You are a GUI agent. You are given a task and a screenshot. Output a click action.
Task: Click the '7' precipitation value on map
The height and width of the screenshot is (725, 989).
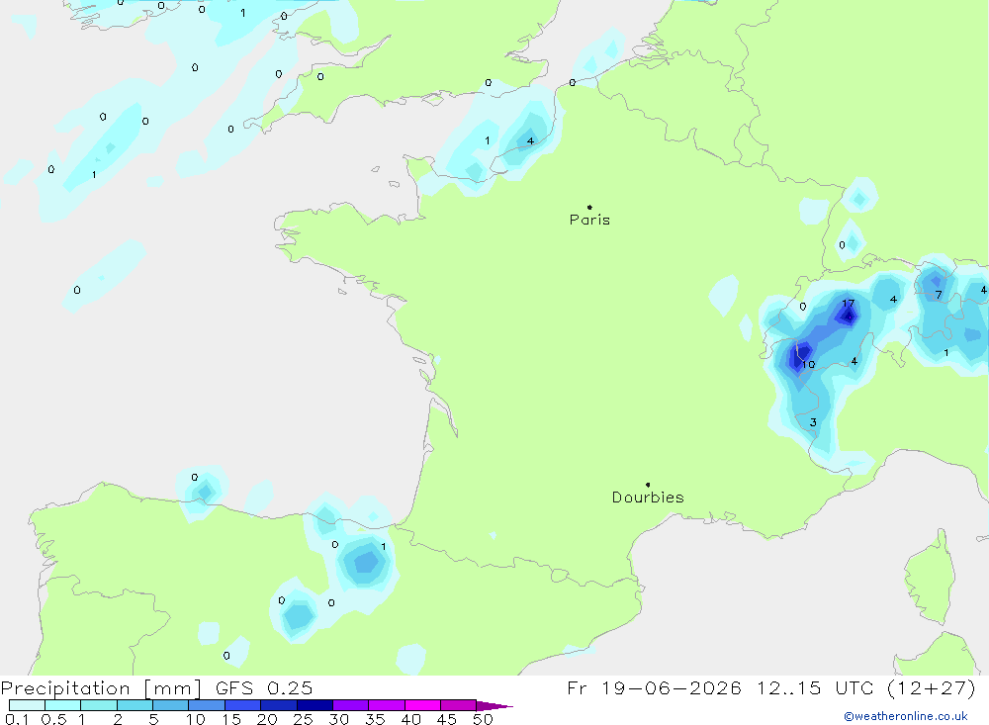pos(939,295)
